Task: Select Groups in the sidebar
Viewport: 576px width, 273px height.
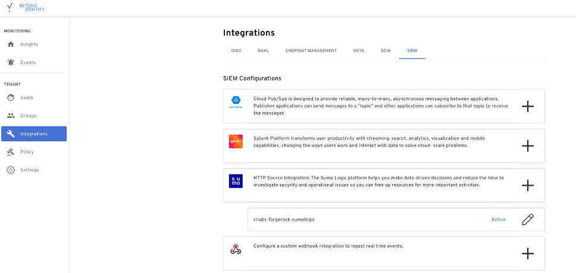Action: (x=28, y=116)
